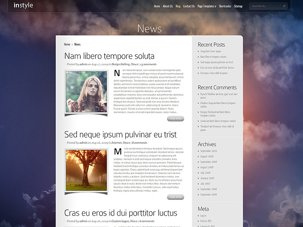Image resolution: width=303 pixels, height=227 pixels.
Task: Click the Home breadcrumb link
Action: tap(67, 45)
